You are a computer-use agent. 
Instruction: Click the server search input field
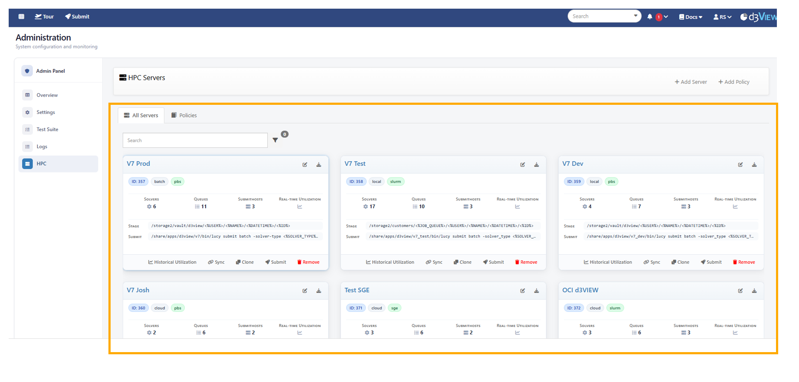195,140
